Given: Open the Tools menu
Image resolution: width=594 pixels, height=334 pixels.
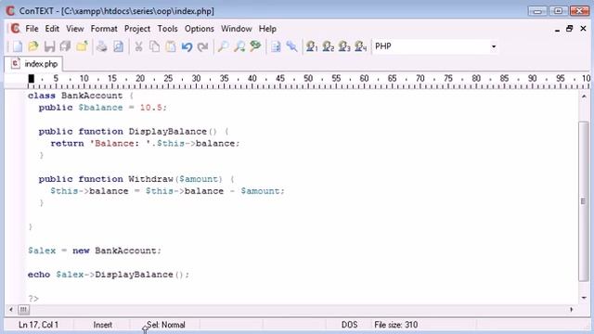Looking at the screenshot, I should tap(167, 29).
